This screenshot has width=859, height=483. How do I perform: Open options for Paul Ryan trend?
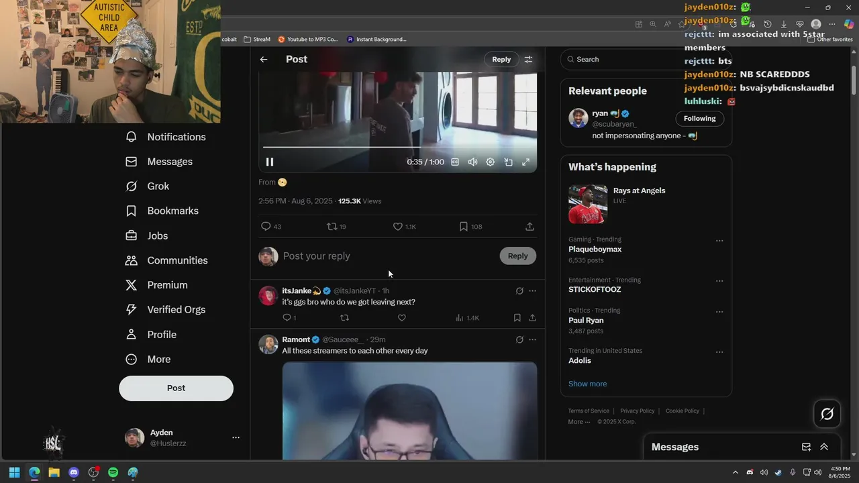click(x=719, y=311)
